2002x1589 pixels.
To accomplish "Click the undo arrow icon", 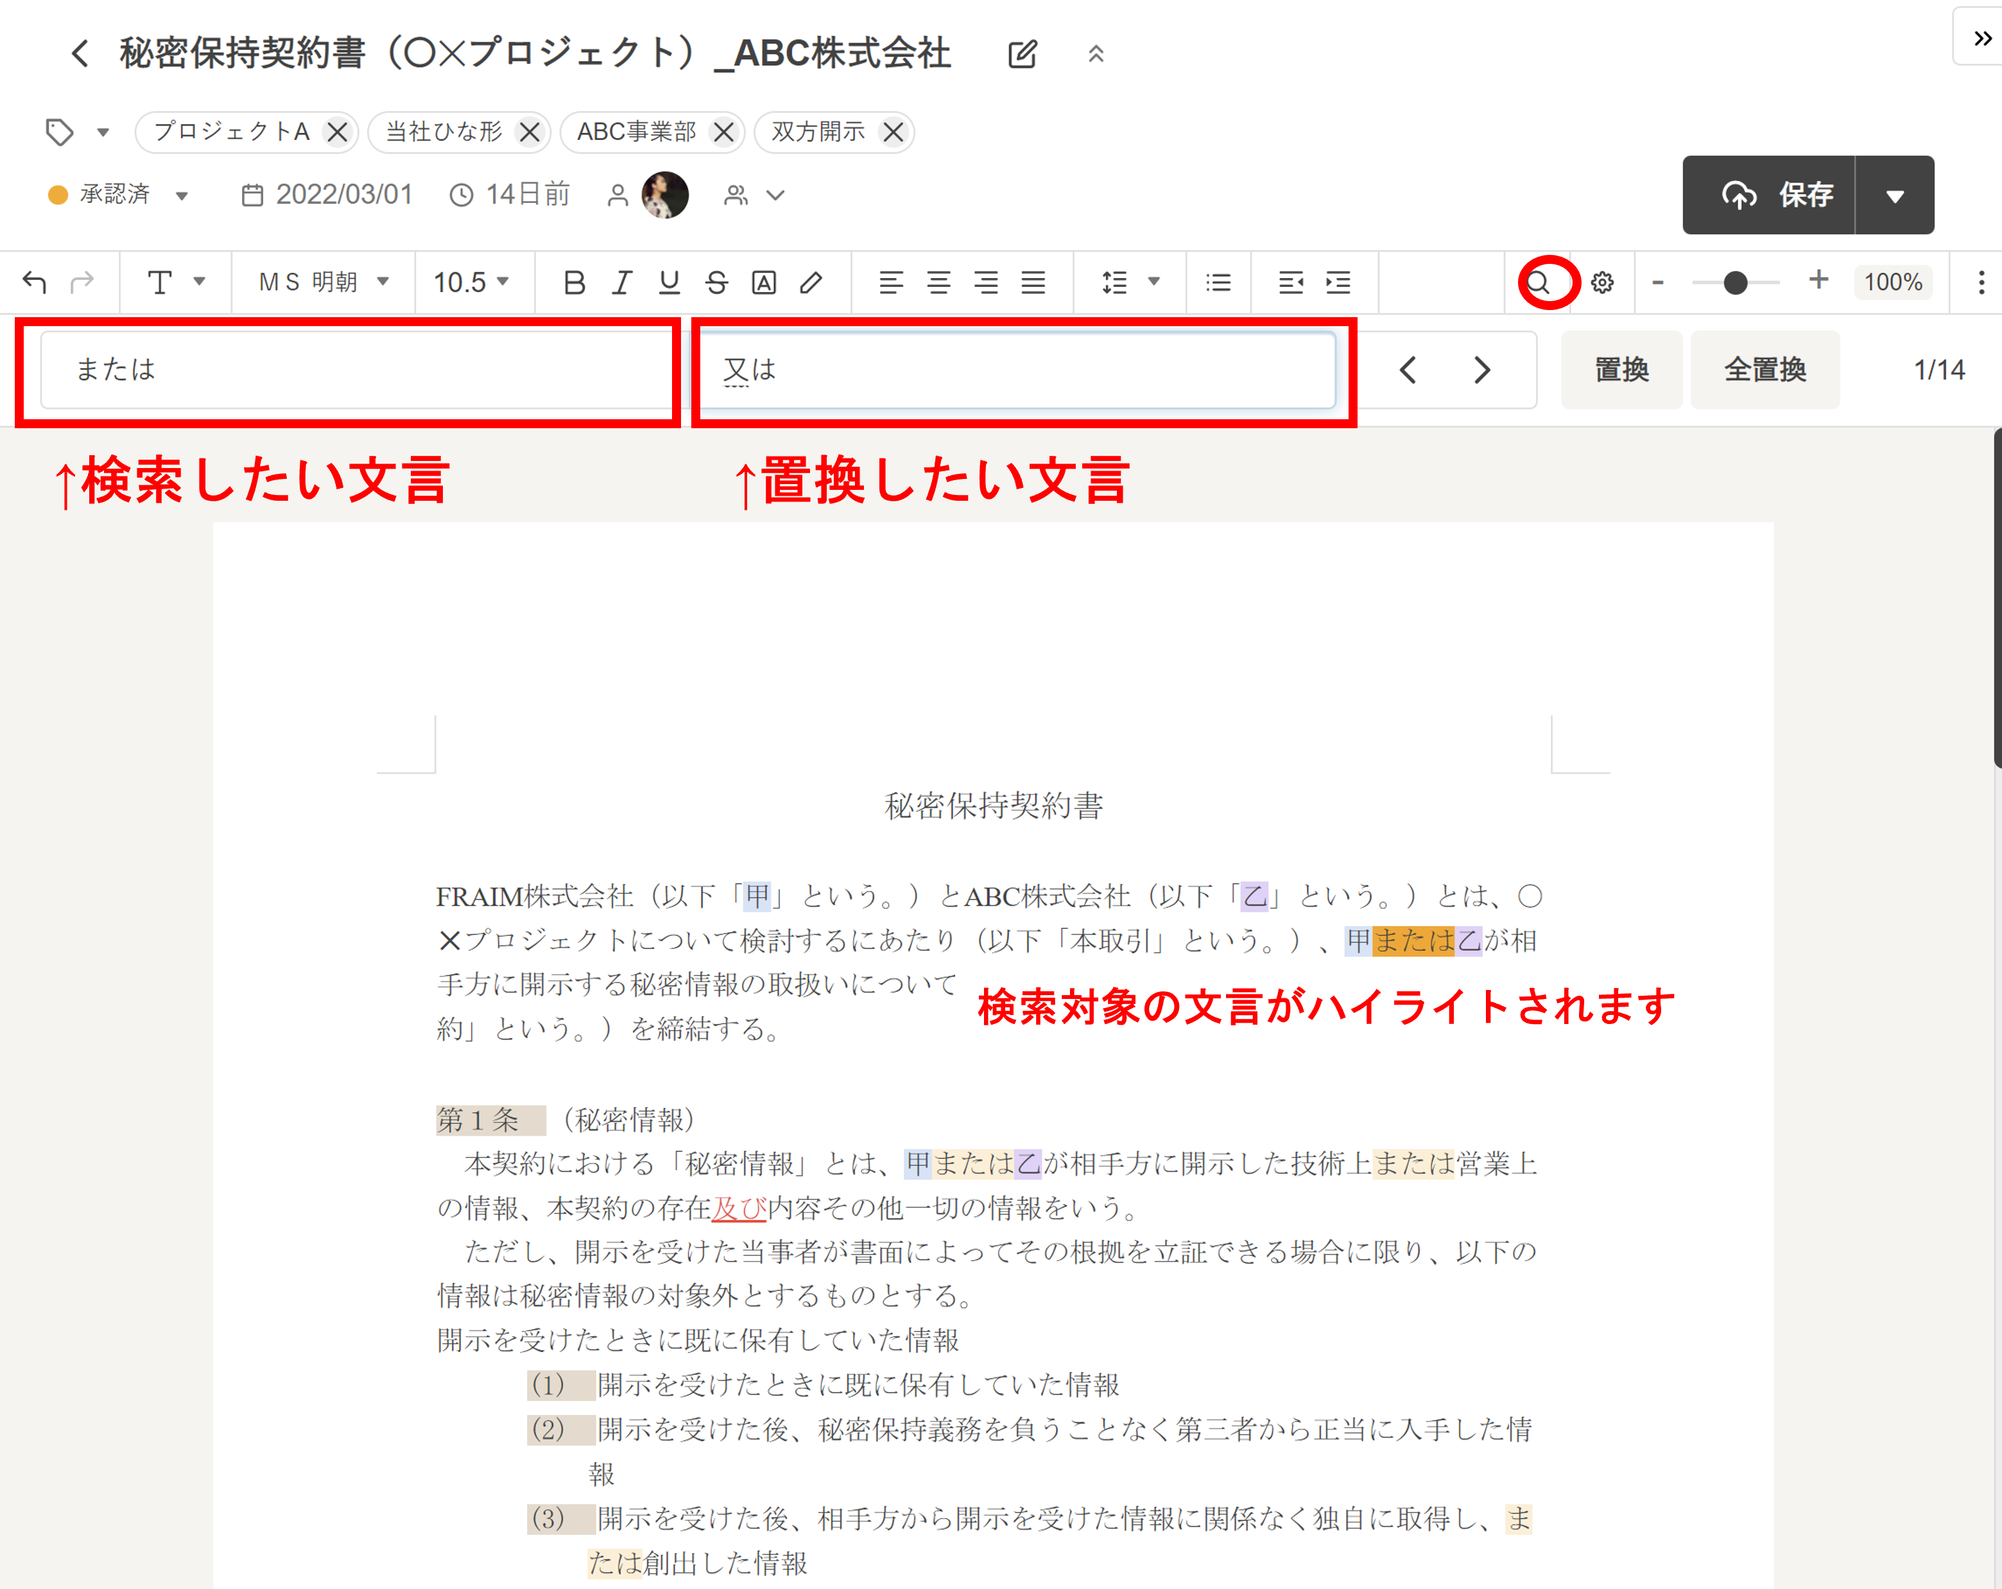I will [35, 281].
